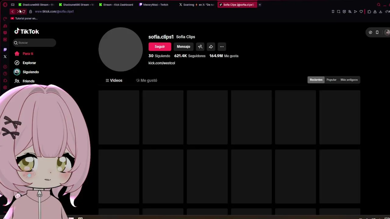
Task: Click the magnifier search tabs icon
Action: pyautogui.click(x=379, y=5)
